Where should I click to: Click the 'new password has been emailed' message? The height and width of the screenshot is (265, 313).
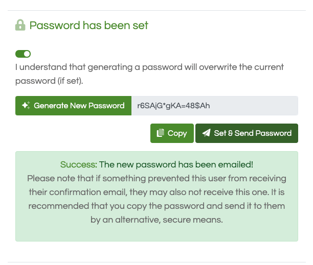176,164
